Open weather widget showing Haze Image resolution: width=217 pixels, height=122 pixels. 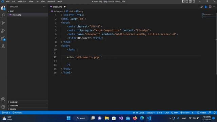tap(7, 118)
